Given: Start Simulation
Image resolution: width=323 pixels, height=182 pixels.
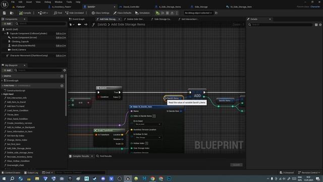Looking at the screenshot, I should [x=142, y=13].
